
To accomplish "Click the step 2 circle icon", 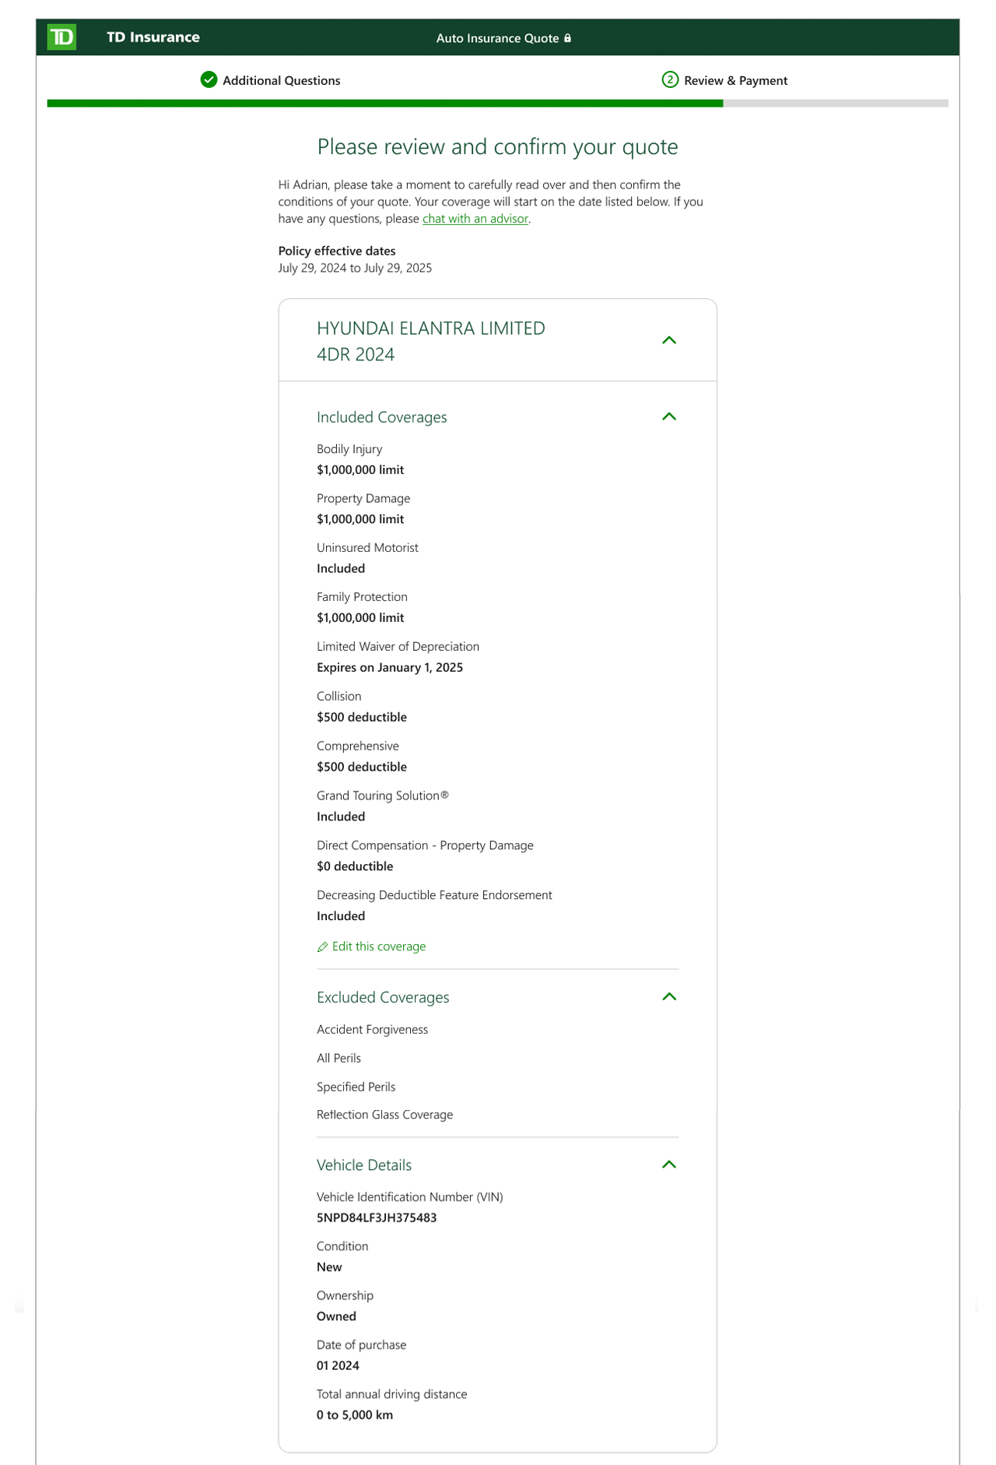I will coord(669,79).
